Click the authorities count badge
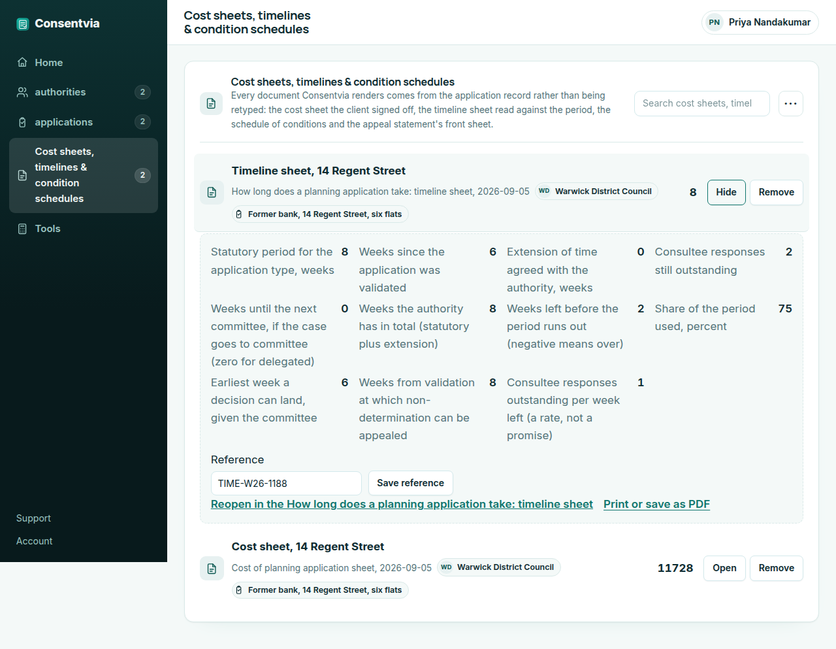The image size is (836, 649). tap(142, 92)
